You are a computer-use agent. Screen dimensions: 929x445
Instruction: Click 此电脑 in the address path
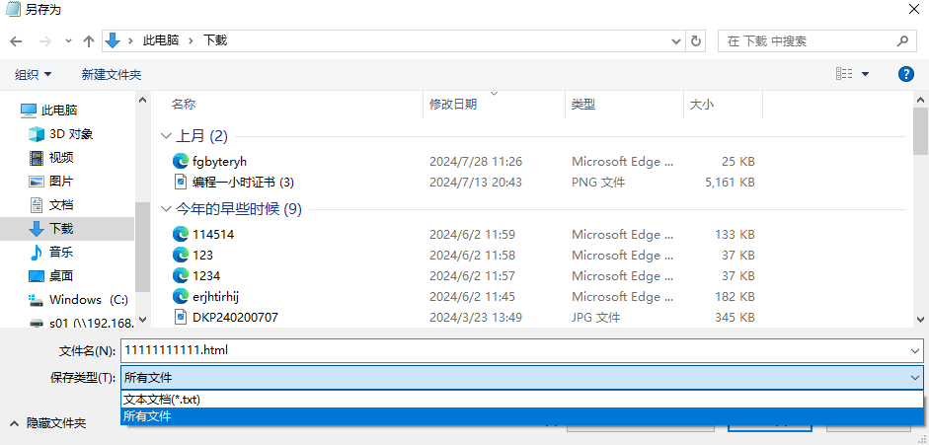tap(161, 40)
